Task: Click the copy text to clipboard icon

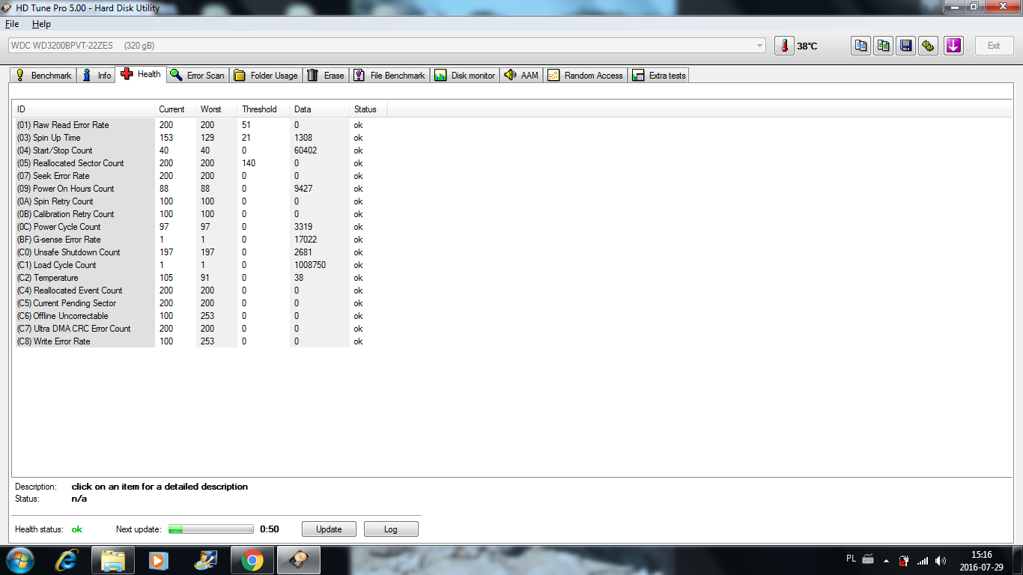Action: click(x=861, y=46)
